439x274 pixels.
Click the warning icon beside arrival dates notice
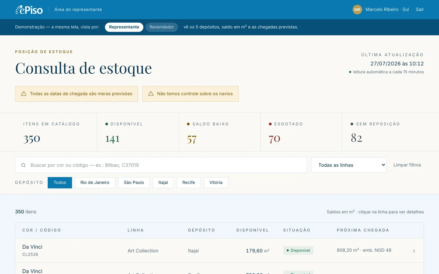point(24,94)
